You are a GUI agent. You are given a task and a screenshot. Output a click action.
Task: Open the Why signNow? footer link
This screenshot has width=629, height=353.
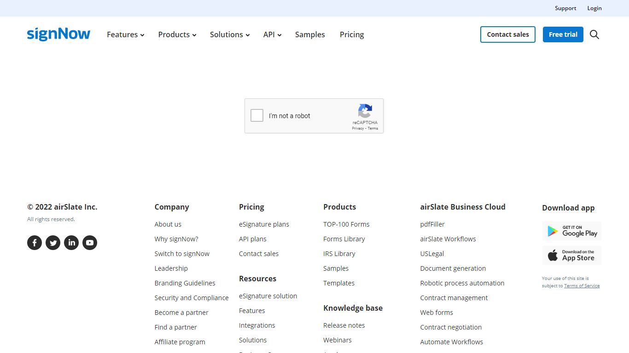coord(176,239)
